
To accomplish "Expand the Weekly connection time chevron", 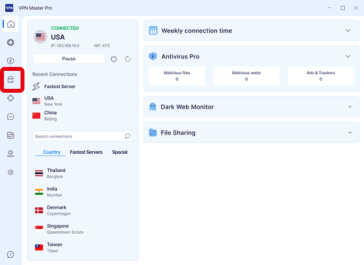I will [x=348, y=30].
